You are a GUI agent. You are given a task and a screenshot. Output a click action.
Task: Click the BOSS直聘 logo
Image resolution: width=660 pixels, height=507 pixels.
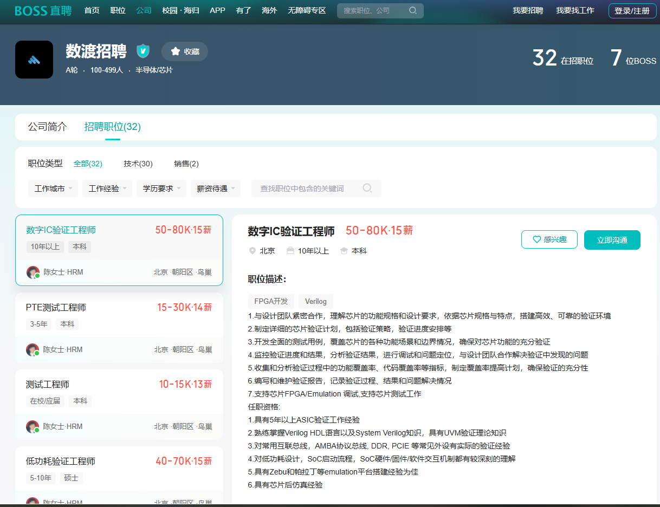(43, 11)
